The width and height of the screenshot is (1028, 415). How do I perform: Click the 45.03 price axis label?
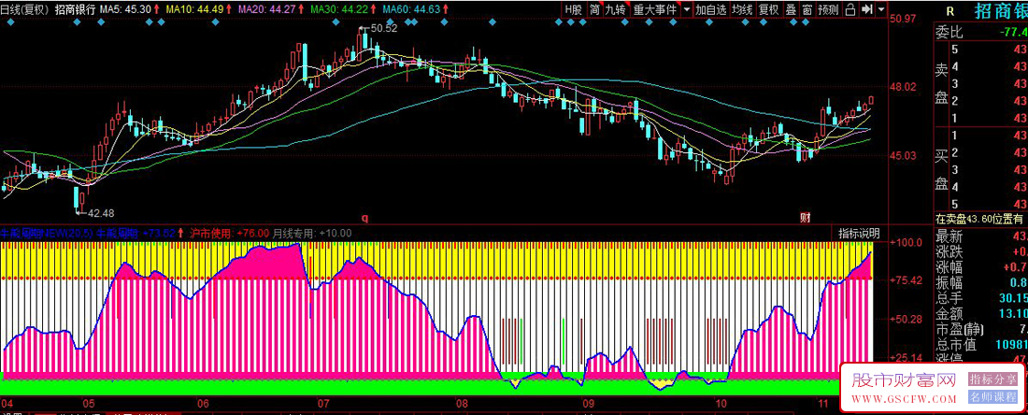[x=901, y=156]
